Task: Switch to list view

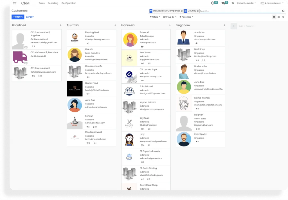Action: point(278,17)
